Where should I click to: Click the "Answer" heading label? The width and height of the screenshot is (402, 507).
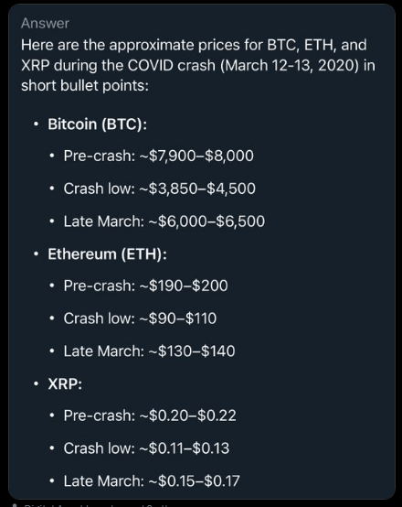point(45,23)
